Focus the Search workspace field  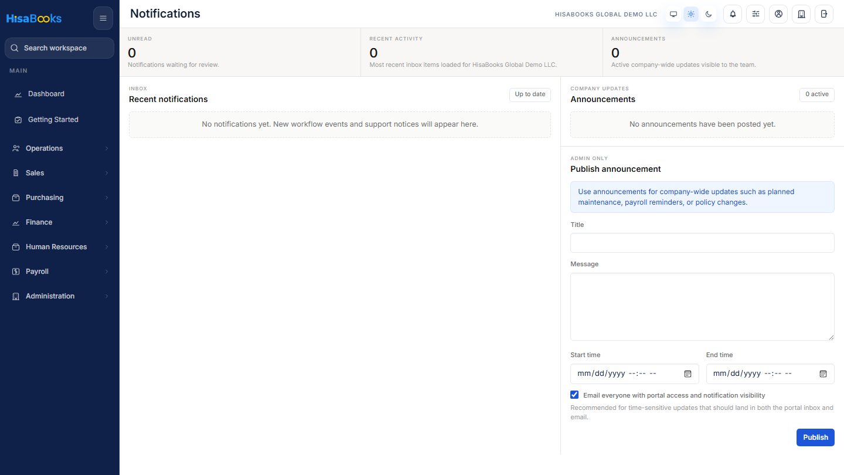[x=60, y=48]
